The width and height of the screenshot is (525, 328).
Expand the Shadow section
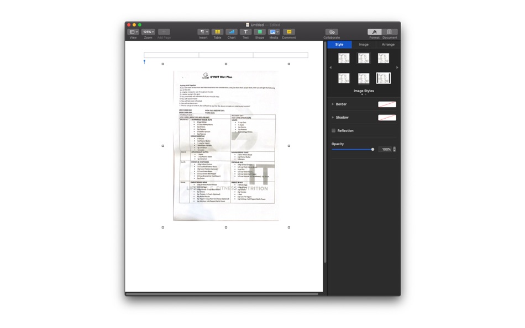tap(333, 118)
